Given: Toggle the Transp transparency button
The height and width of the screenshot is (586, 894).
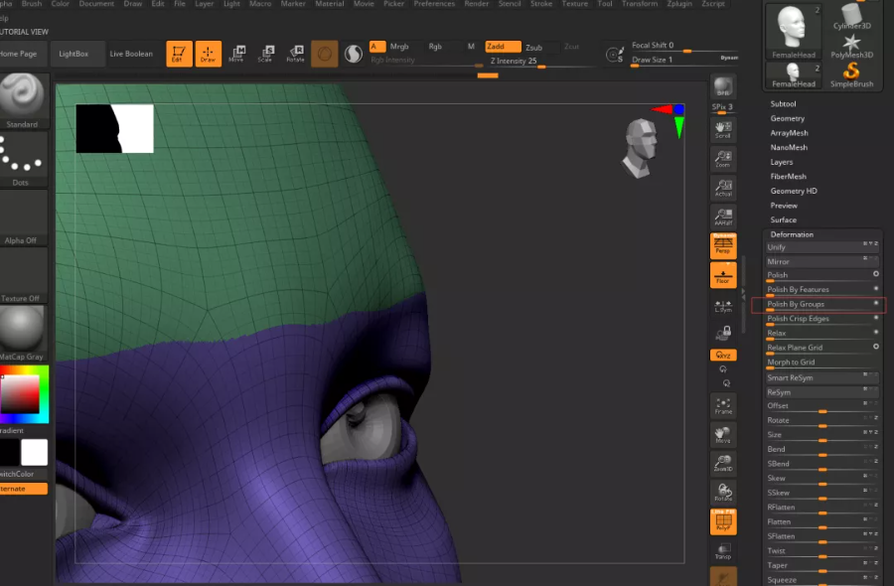Looking at the screenshot, I should coord(723,550).
